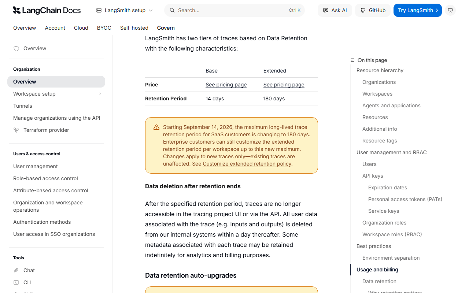Jump to Data retention in page outline
This screenshot has height=293, width=469.
pos(379,281)
